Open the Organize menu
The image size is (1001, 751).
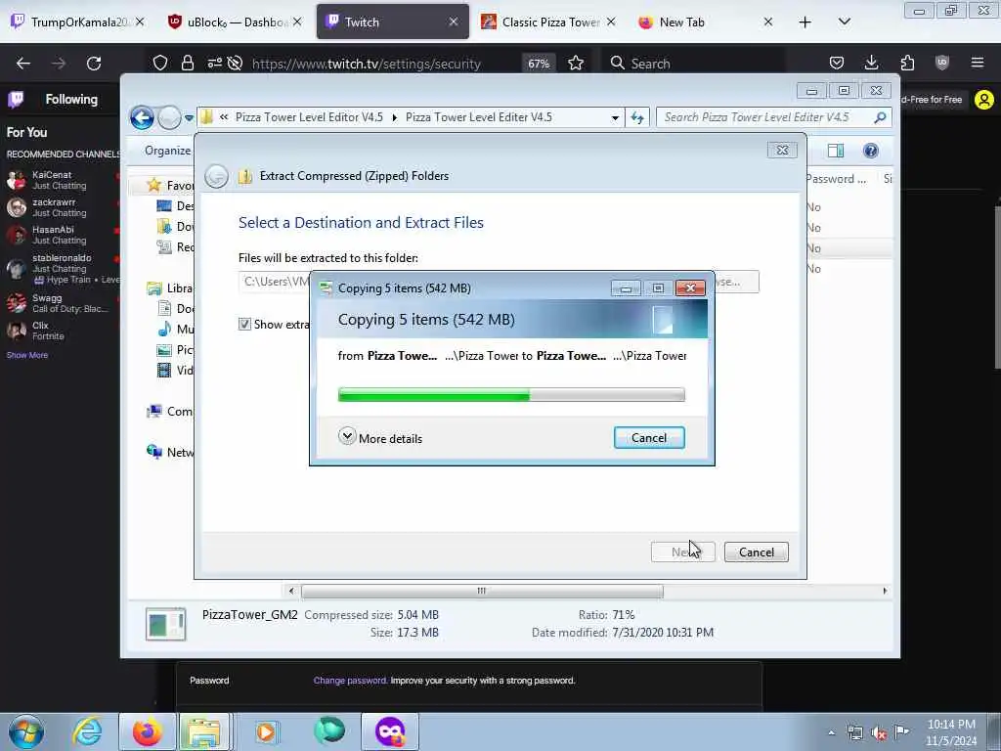(167, 151)
